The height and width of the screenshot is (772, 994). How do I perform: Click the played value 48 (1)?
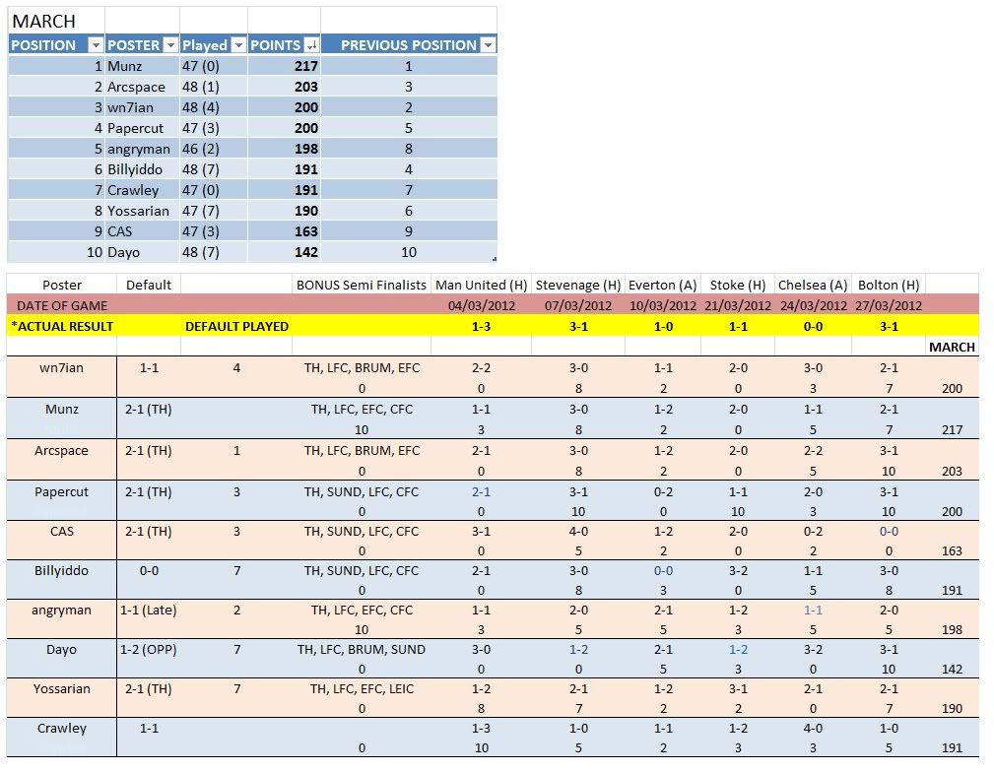[200, 87]
